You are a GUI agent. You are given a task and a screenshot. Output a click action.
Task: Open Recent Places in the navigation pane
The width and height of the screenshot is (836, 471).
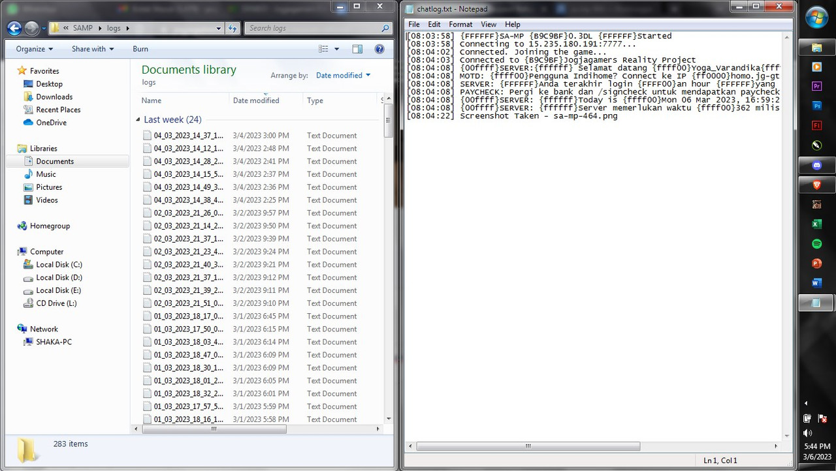(58, 110)
